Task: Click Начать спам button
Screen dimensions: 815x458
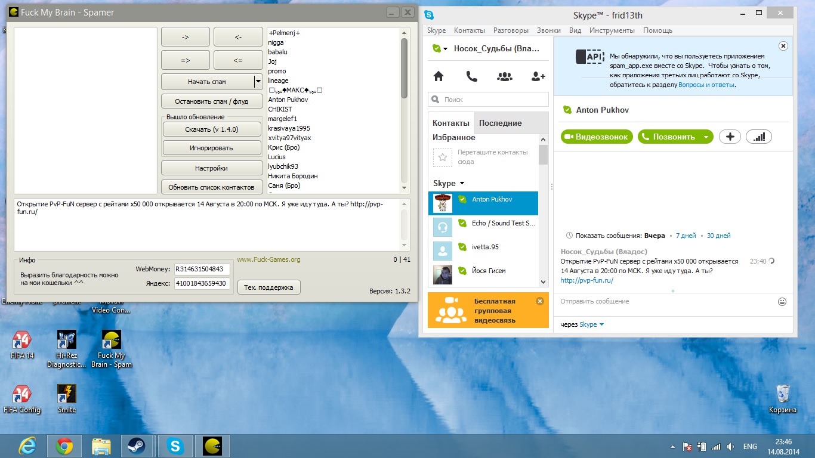Action: click(x=207, y=82)
